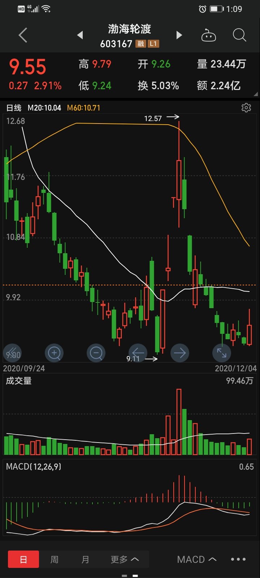Tap volume value 23.44万
The width and height of the screenshot is (260, 578).
[x=228, y=64]
